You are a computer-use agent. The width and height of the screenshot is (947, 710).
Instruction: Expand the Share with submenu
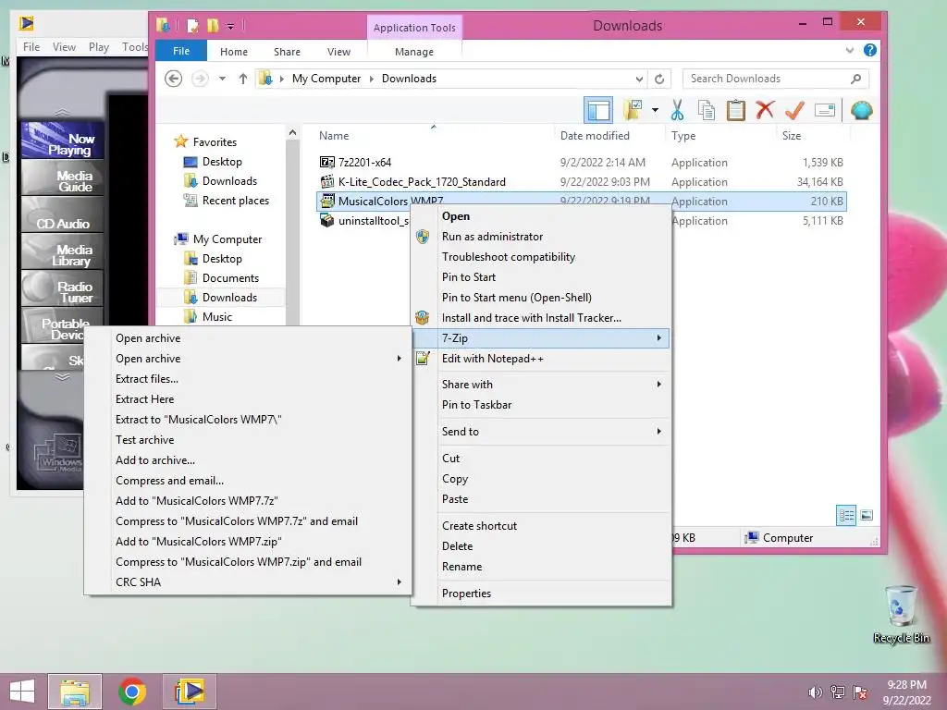click(x=540, y=385)
